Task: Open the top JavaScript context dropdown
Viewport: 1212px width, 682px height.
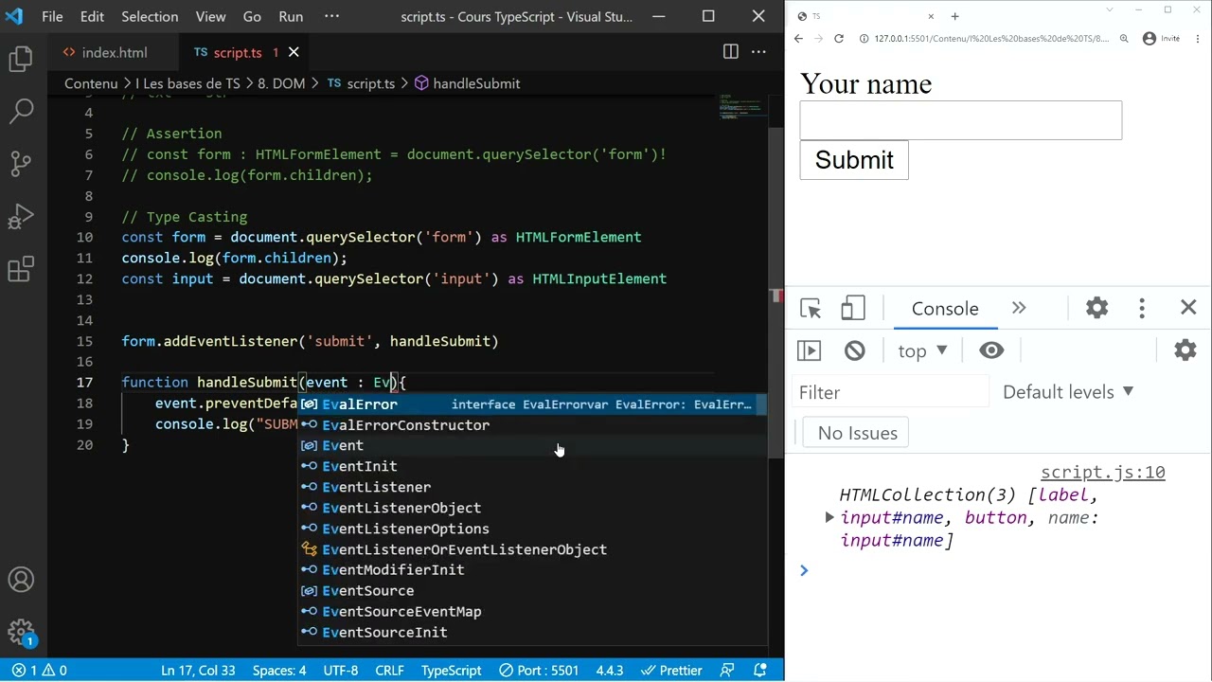Action: pyautogui.click(x=922, y=350)
